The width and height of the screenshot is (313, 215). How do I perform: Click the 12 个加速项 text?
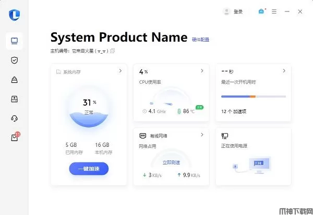tap(234, 111)
